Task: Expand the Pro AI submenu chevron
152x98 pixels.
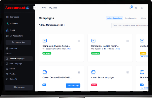Action: [31, 30]
